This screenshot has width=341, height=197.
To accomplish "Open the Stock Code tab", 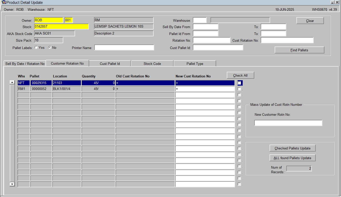I will (x=152, y=64).
